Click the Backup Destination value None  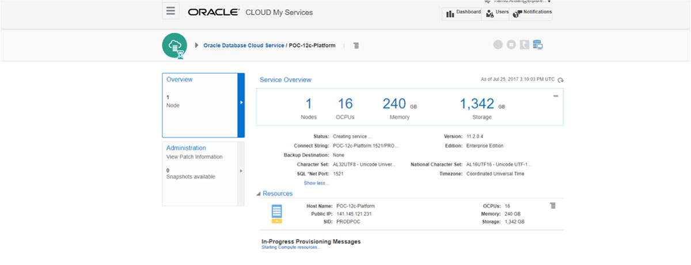(x=339, y=155)
